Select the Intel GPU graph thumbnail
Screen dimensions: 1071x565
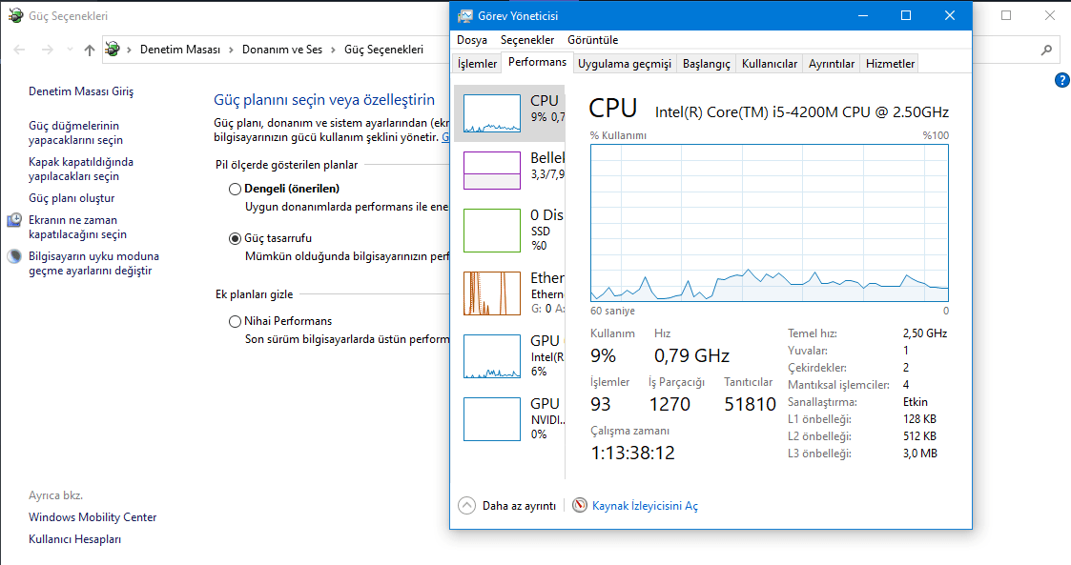492,356
